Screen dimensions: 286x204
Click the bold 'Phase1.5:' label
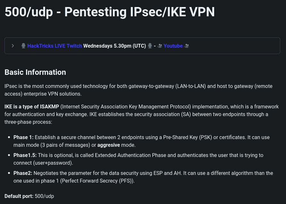(25, 155)
